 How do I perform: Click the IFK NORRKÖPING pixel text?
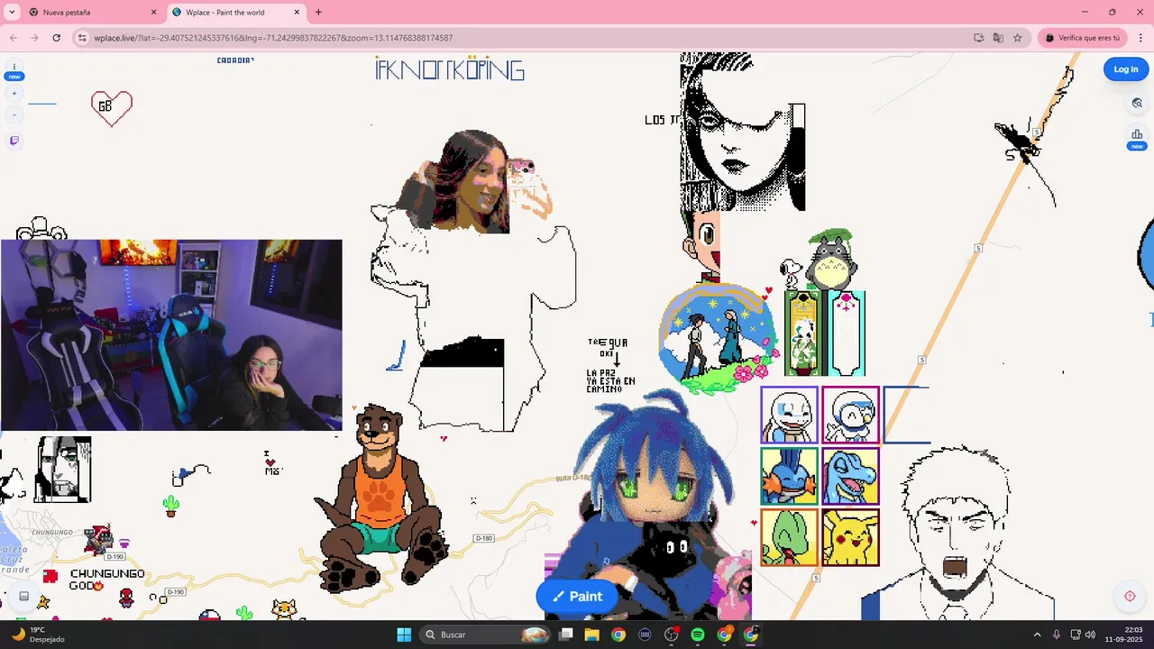pyautogui.click(x=449, y=69)
